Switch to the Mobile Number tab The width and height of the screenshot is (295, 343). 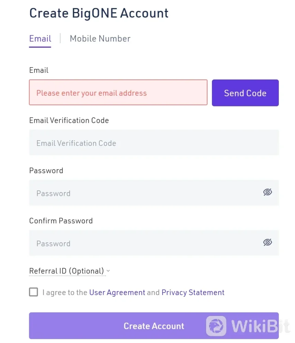click(100, 39)
